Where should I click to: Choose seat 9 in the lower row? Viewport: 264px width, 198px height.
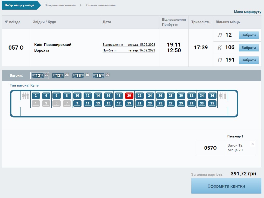77,103
